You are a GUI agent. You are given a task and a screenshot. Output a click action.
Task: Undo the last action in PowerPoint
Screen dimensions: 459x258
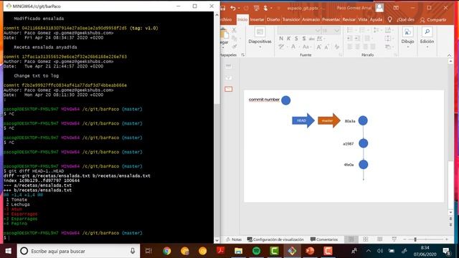point(233,8)
